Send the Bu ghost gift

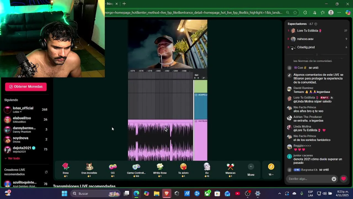[x=207, y=170]
